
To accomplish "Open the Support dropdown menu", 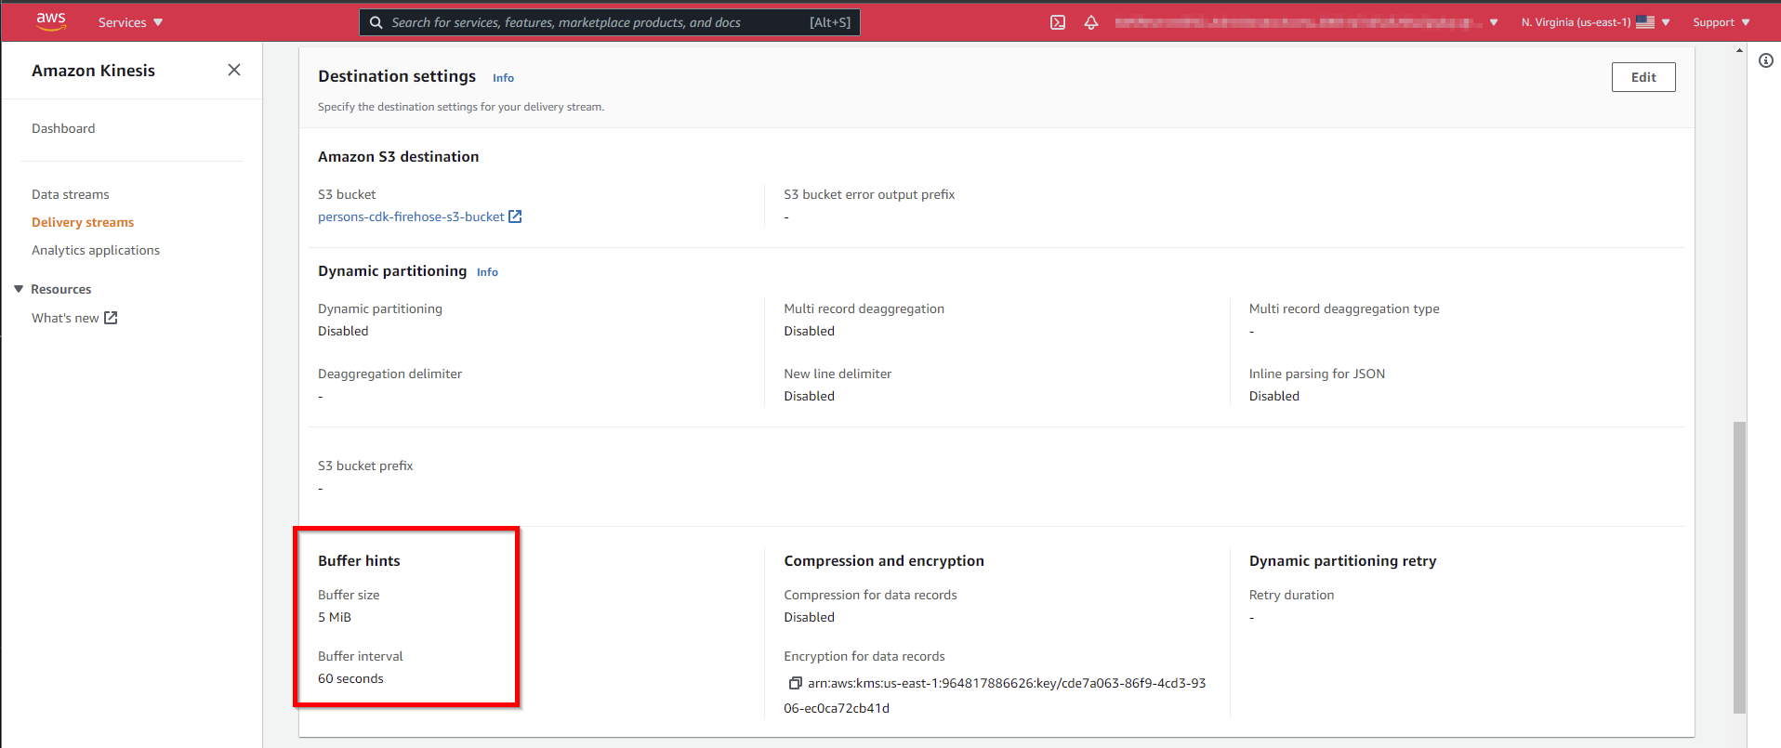I will [1721, 22].
